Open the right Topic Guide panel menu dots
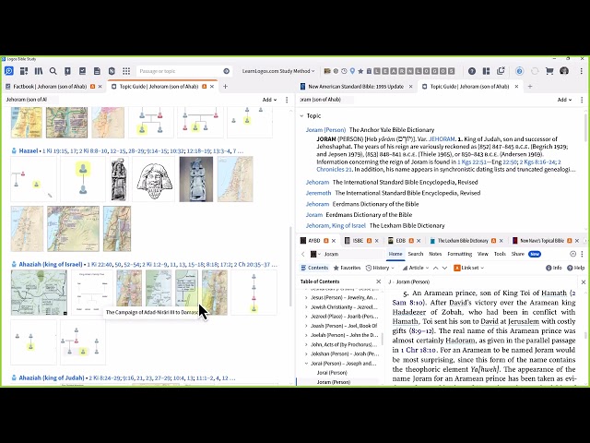 582,100
